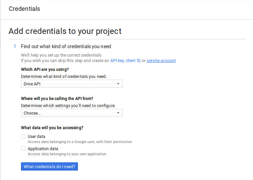Click the Find out what kind of credentials step title
The image size is (253, 180).
[66, 46]
